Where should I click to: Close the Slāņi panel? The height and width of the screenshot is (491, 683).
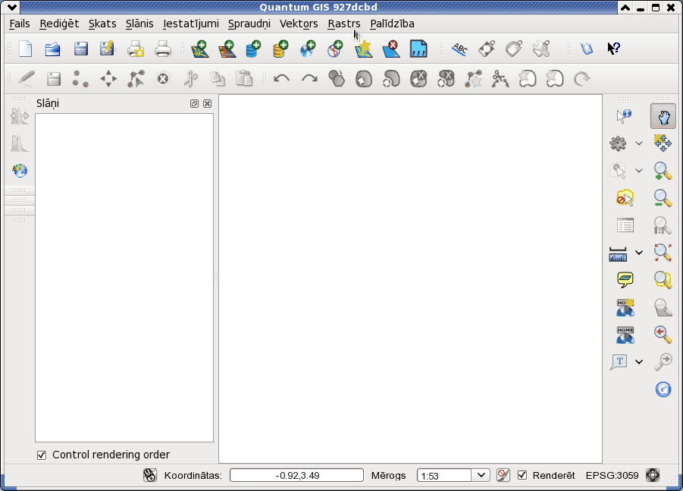tap(208, 103)
